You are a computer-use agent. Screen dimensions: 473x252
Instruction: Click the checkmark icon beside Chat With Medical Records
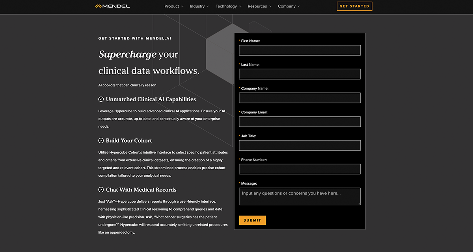click(101, 190)
